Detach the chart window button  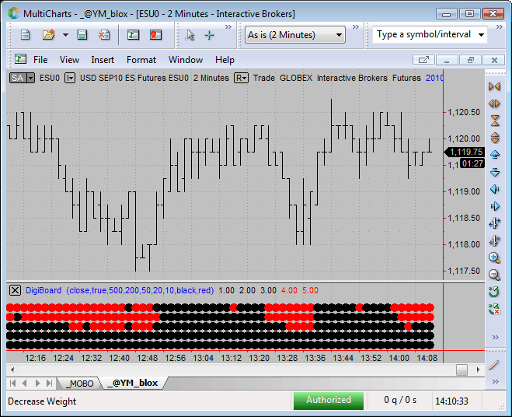423,60
